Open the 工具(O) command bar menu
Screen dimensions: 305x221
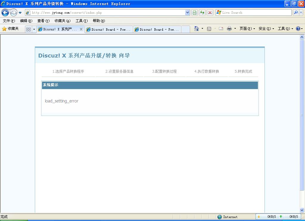click(x=285, y=29)
